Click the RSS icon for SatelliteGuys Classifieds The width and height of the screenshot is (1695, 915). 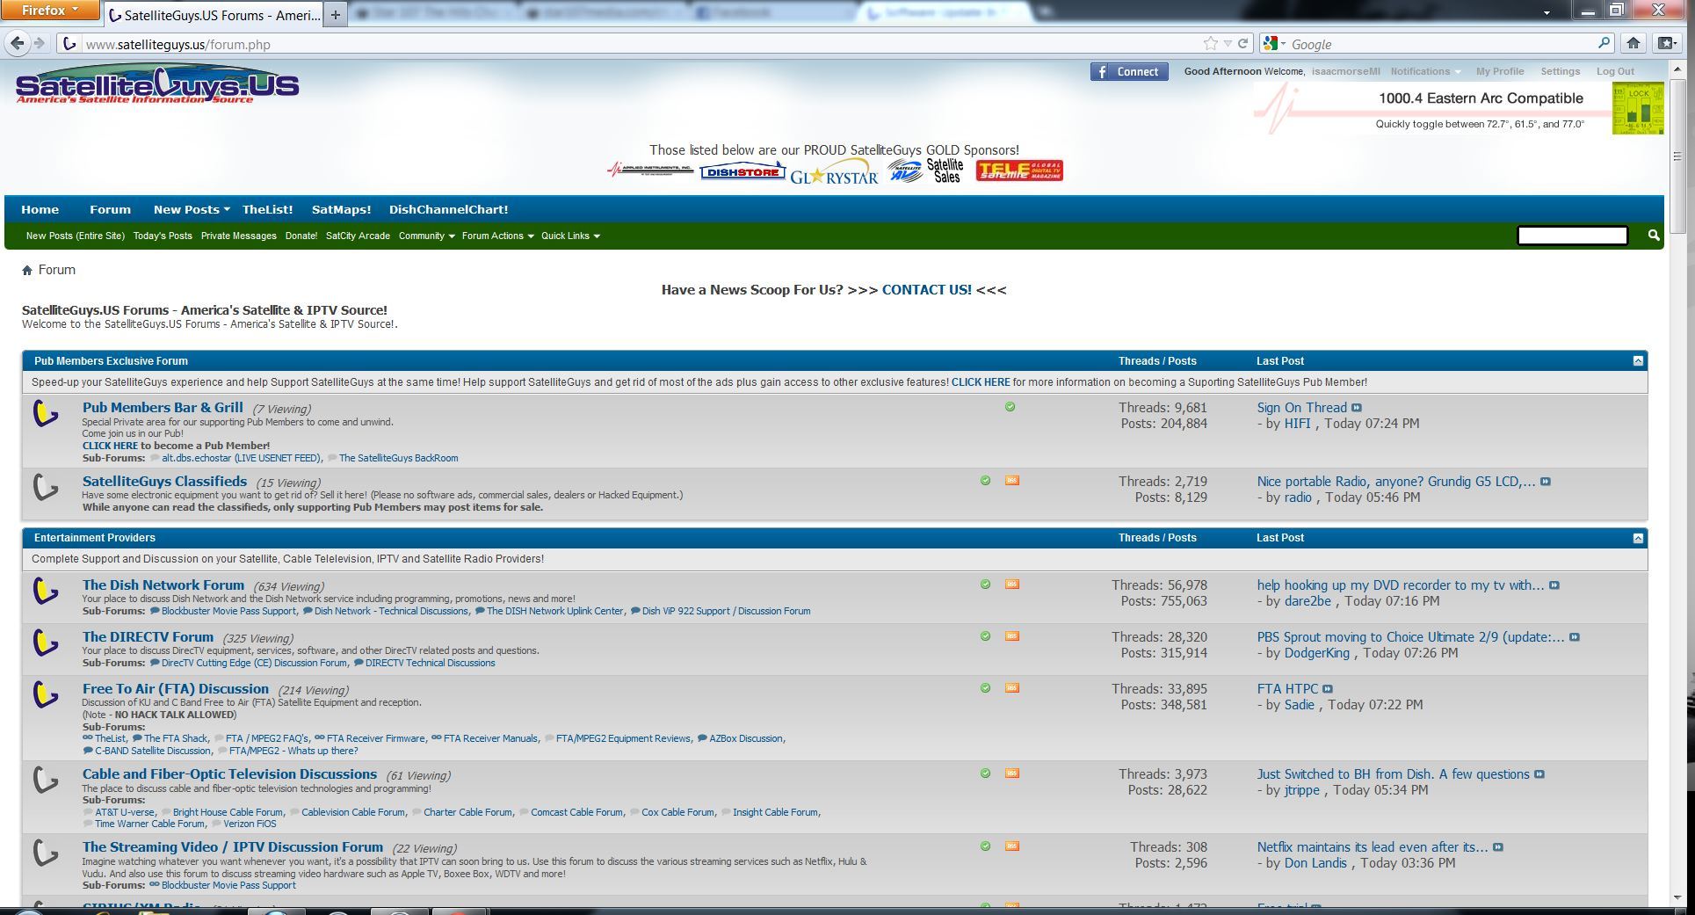(x=1012, y=481)
